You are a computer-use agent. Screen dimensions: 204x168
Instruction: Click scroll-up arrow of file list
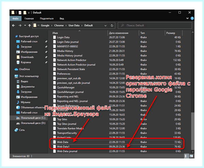pyautogui.click(x=193, y=32)
